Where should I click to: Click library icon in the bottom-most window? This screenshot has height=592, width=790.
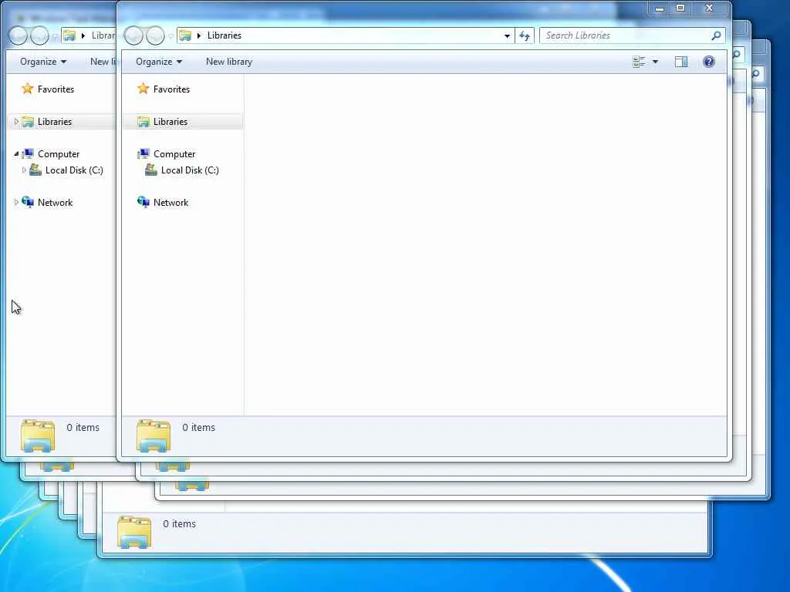(x=134, y=532)
